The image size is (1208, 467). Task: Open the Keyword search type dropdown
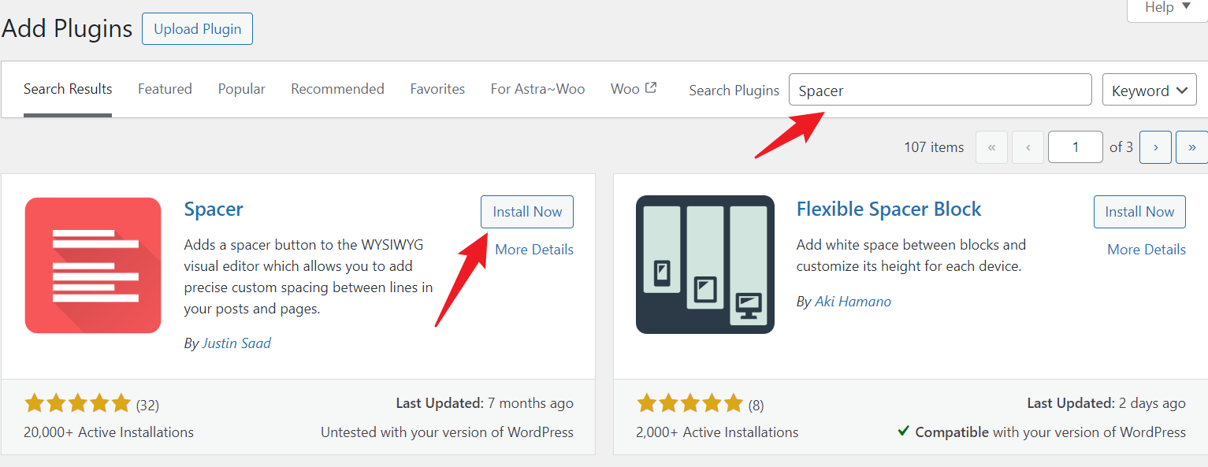pyautogui.click(x=1149, y=91)
